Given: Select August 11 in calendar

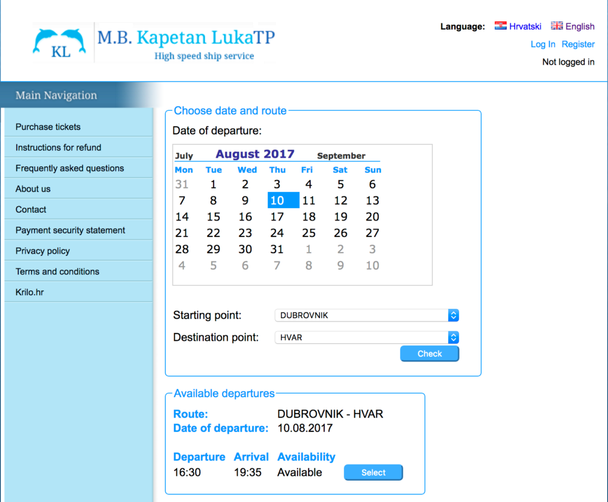Looking at the screenshot, I should point(309,200).
